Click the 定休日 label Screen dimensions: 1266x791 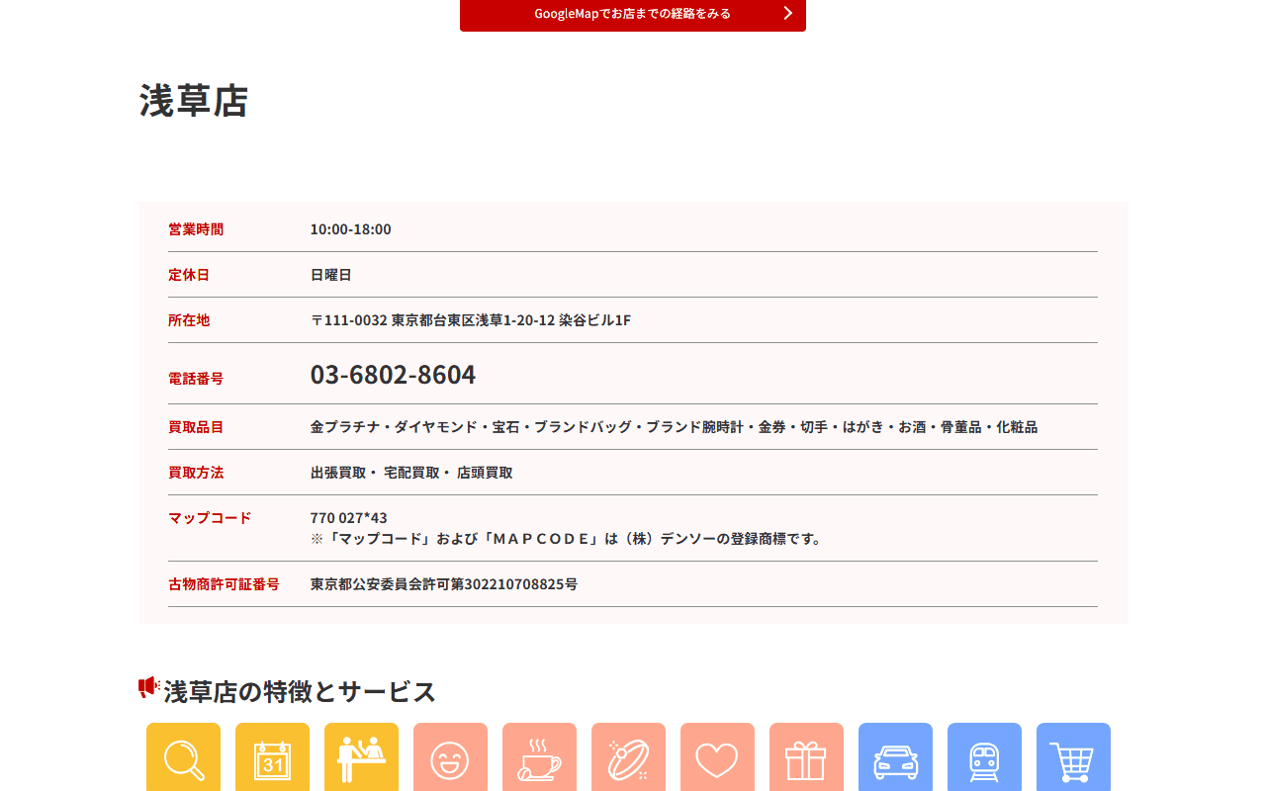tap(189, 275)
